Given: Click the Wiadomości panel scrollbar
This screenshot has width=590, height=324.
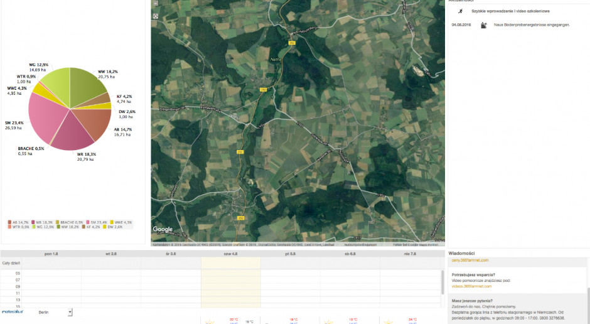Looking at the screenshot, I should (x=587, y=305).
